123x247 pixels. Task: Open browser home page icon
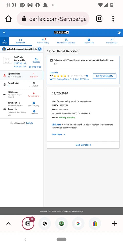click(8, 19)
